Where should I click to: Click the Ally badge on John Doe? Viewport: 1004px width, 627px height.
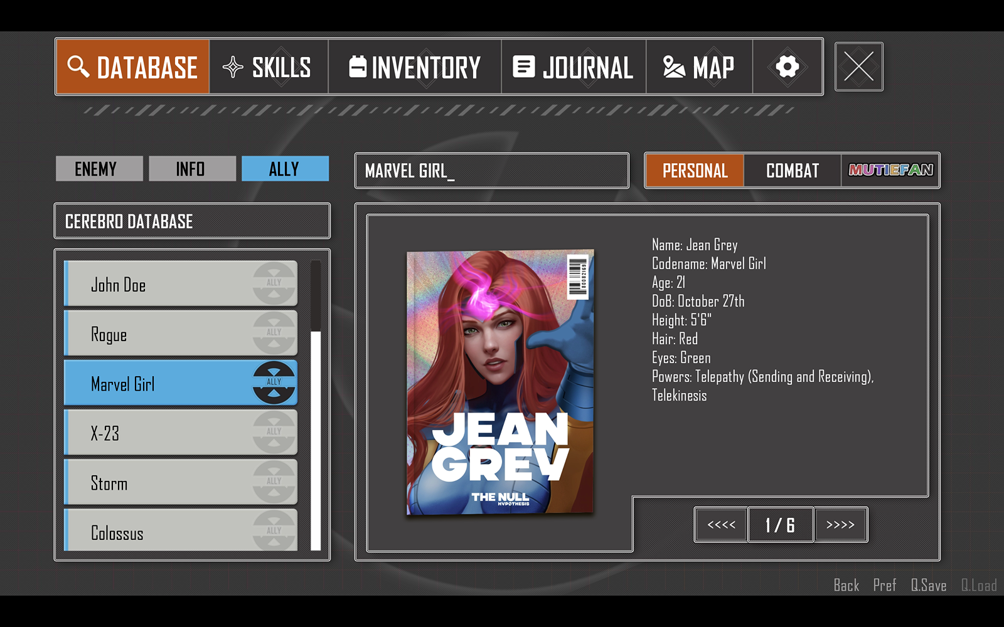coord(274,283)
